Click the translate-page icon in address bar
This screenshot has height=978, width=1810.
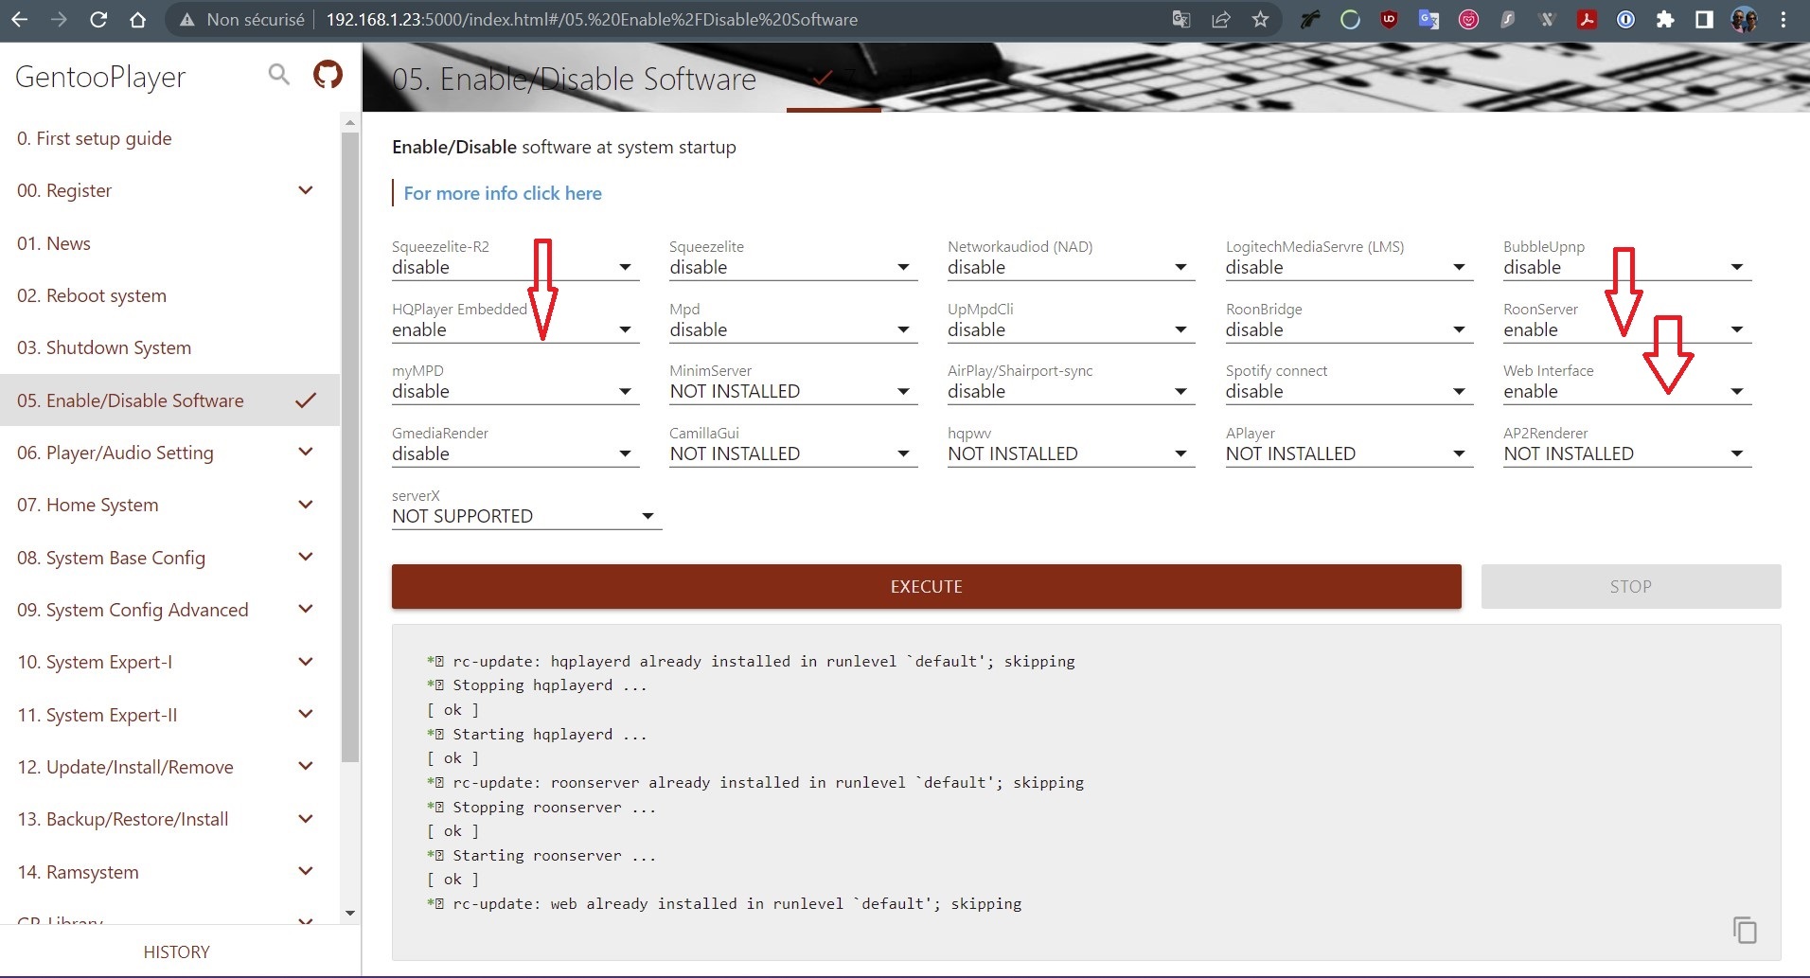(1181, 19)
